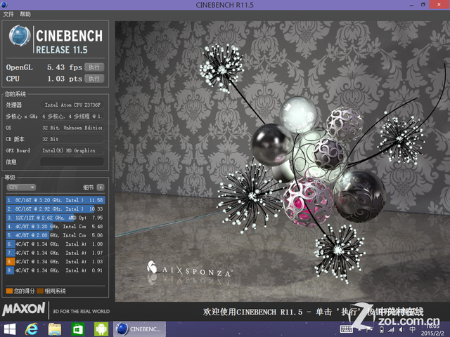Click the network signal tray icon
This screenshot has height=337, width=450.
391,330
